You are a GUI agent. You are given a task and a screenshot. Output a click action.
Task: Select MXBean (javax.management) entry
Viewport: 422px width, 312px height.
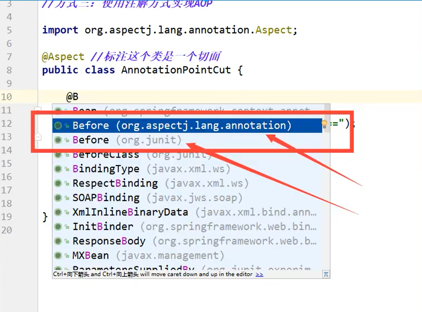pos(187,255)
